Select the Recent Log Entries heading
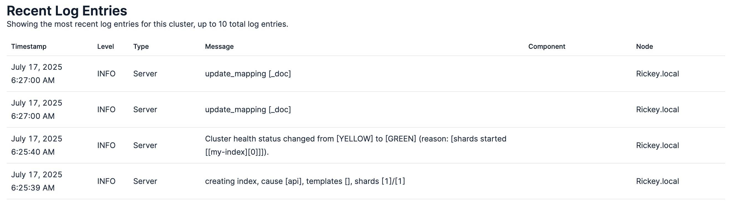 (x=67, y=11)
